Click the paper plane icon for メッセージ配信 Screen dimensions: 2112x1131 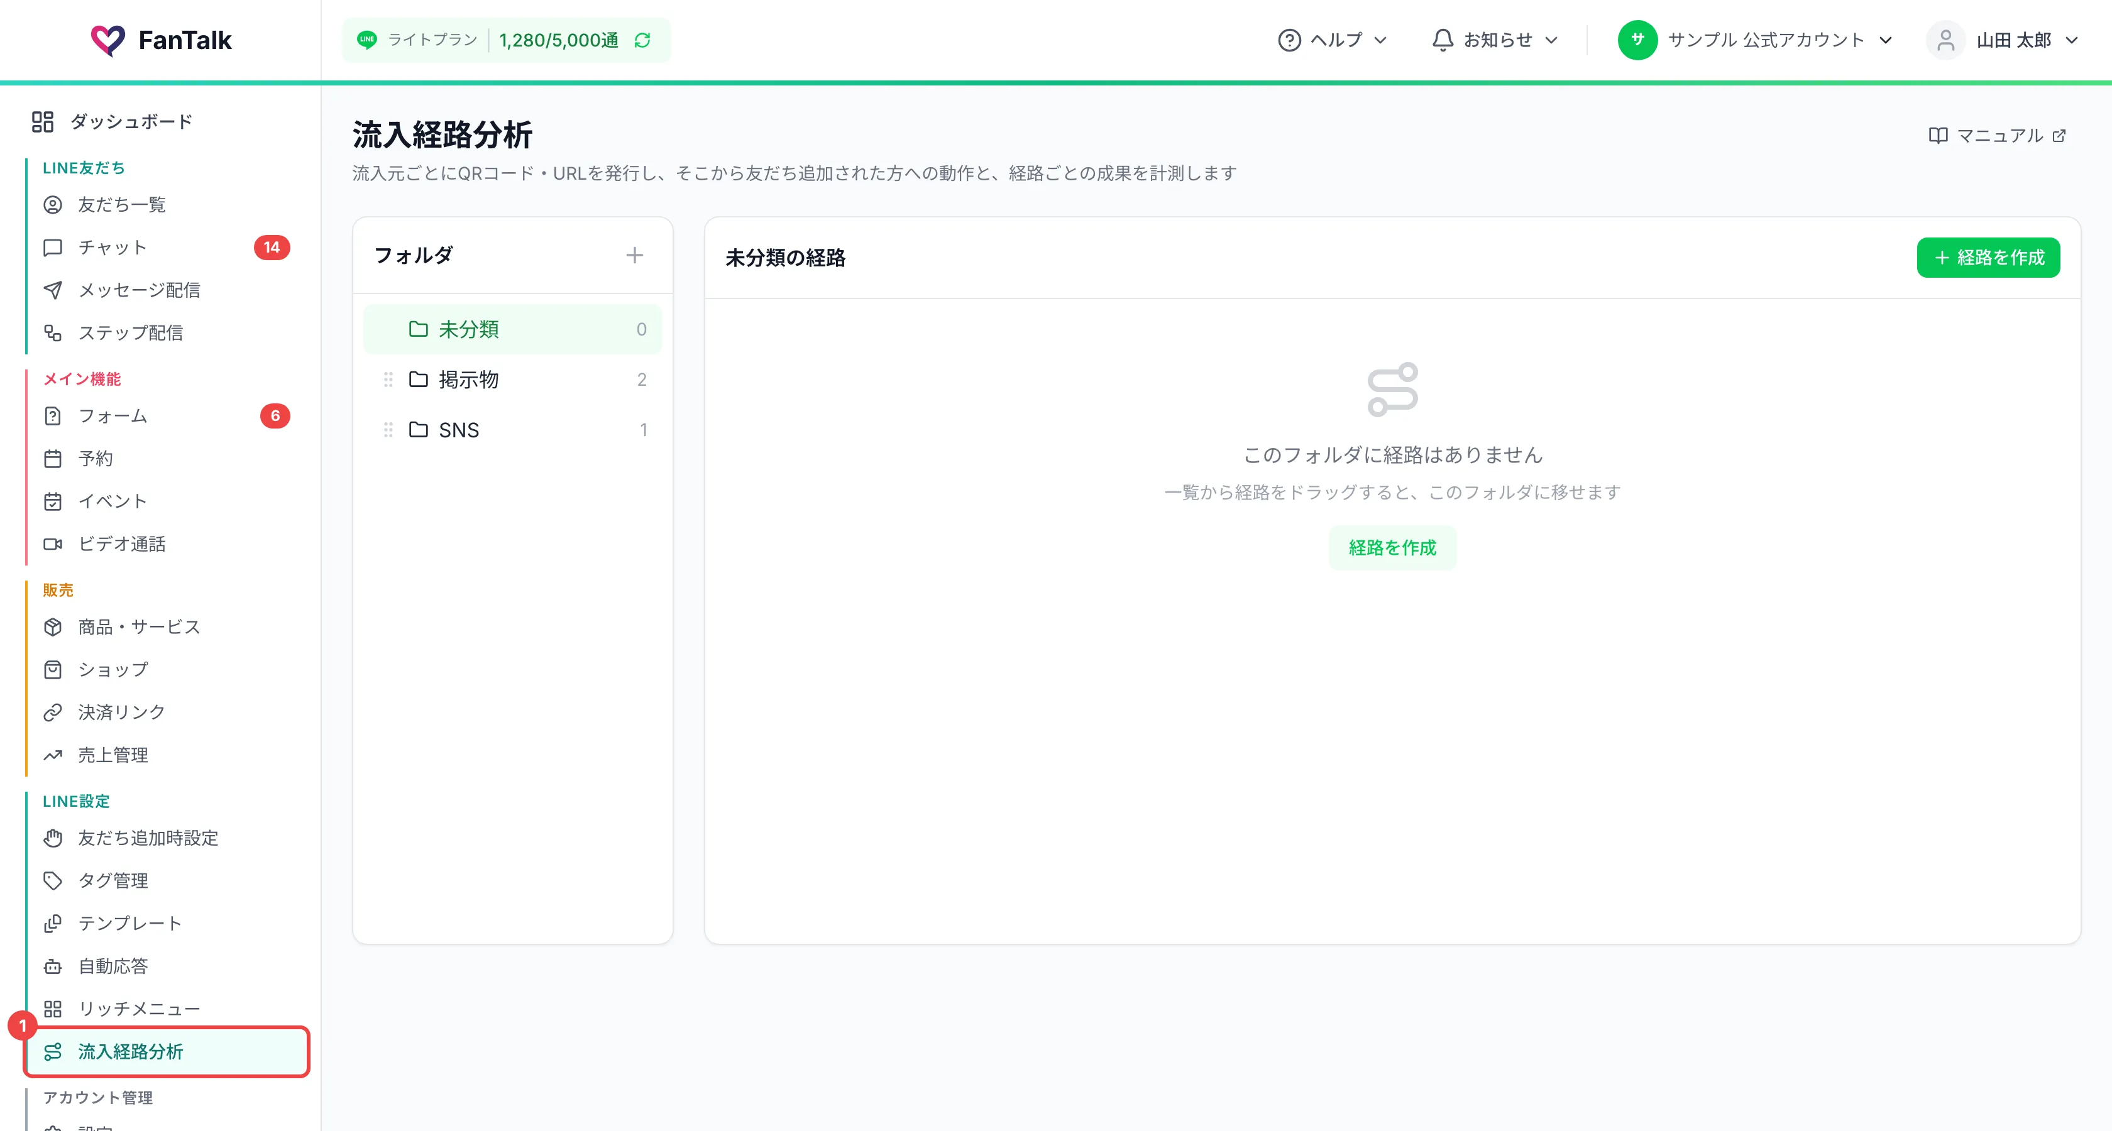52,290
